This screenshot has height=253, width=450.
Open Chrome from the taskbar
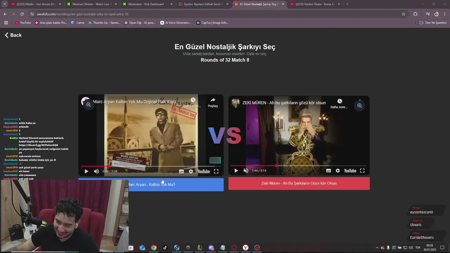coord(154,248)
